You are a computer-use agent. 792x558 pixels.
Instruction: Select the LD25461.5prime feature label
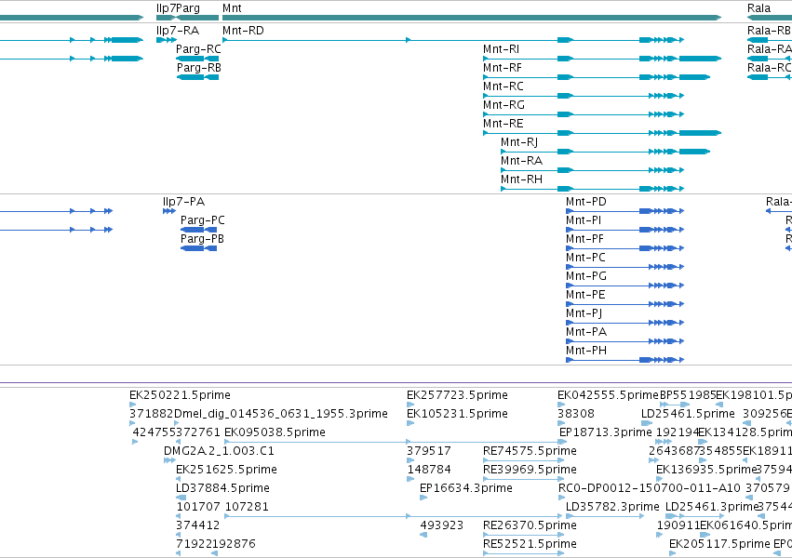(688, 414)
